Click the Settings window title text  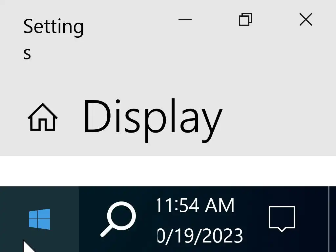tap(53, 39)
